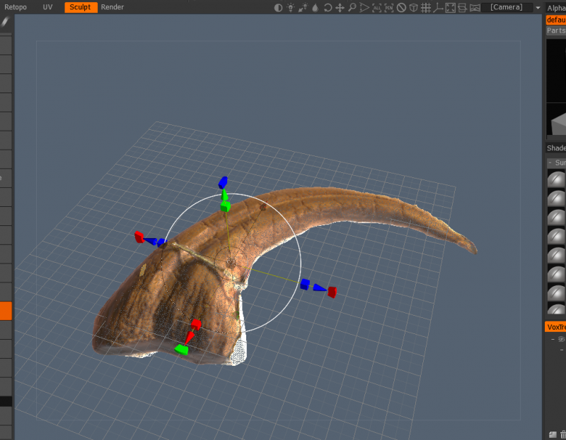Image resolution: width=566 pixels, height=440 pixels.
Task: Click the orange highlighted left tool button
Action: click(x=6, y=311)
